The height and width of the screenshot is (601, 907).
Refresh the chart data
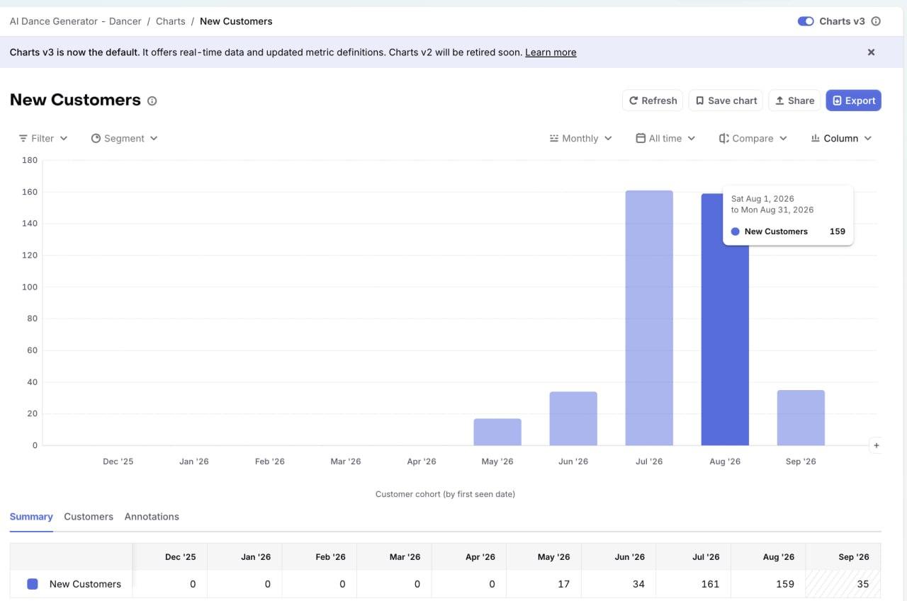pos(653,101)
